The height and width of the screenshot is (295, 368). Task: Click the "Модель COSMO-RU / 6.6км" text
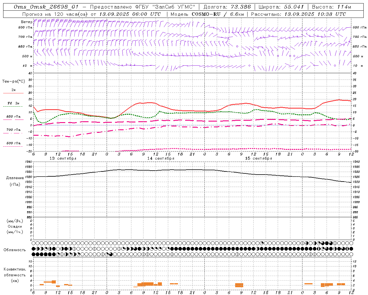(x=207, y=14)
